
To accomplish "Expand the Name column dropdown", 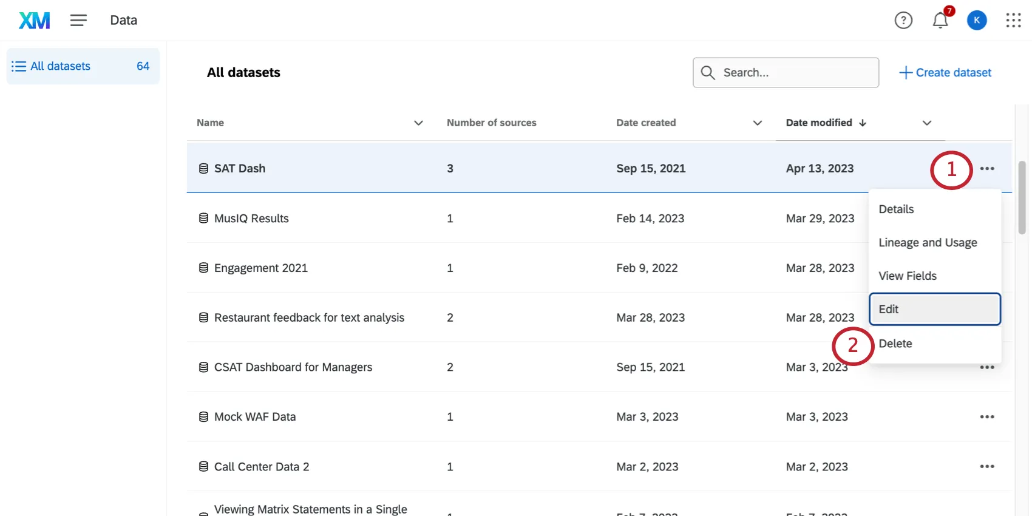I will [x=418, y=123].
